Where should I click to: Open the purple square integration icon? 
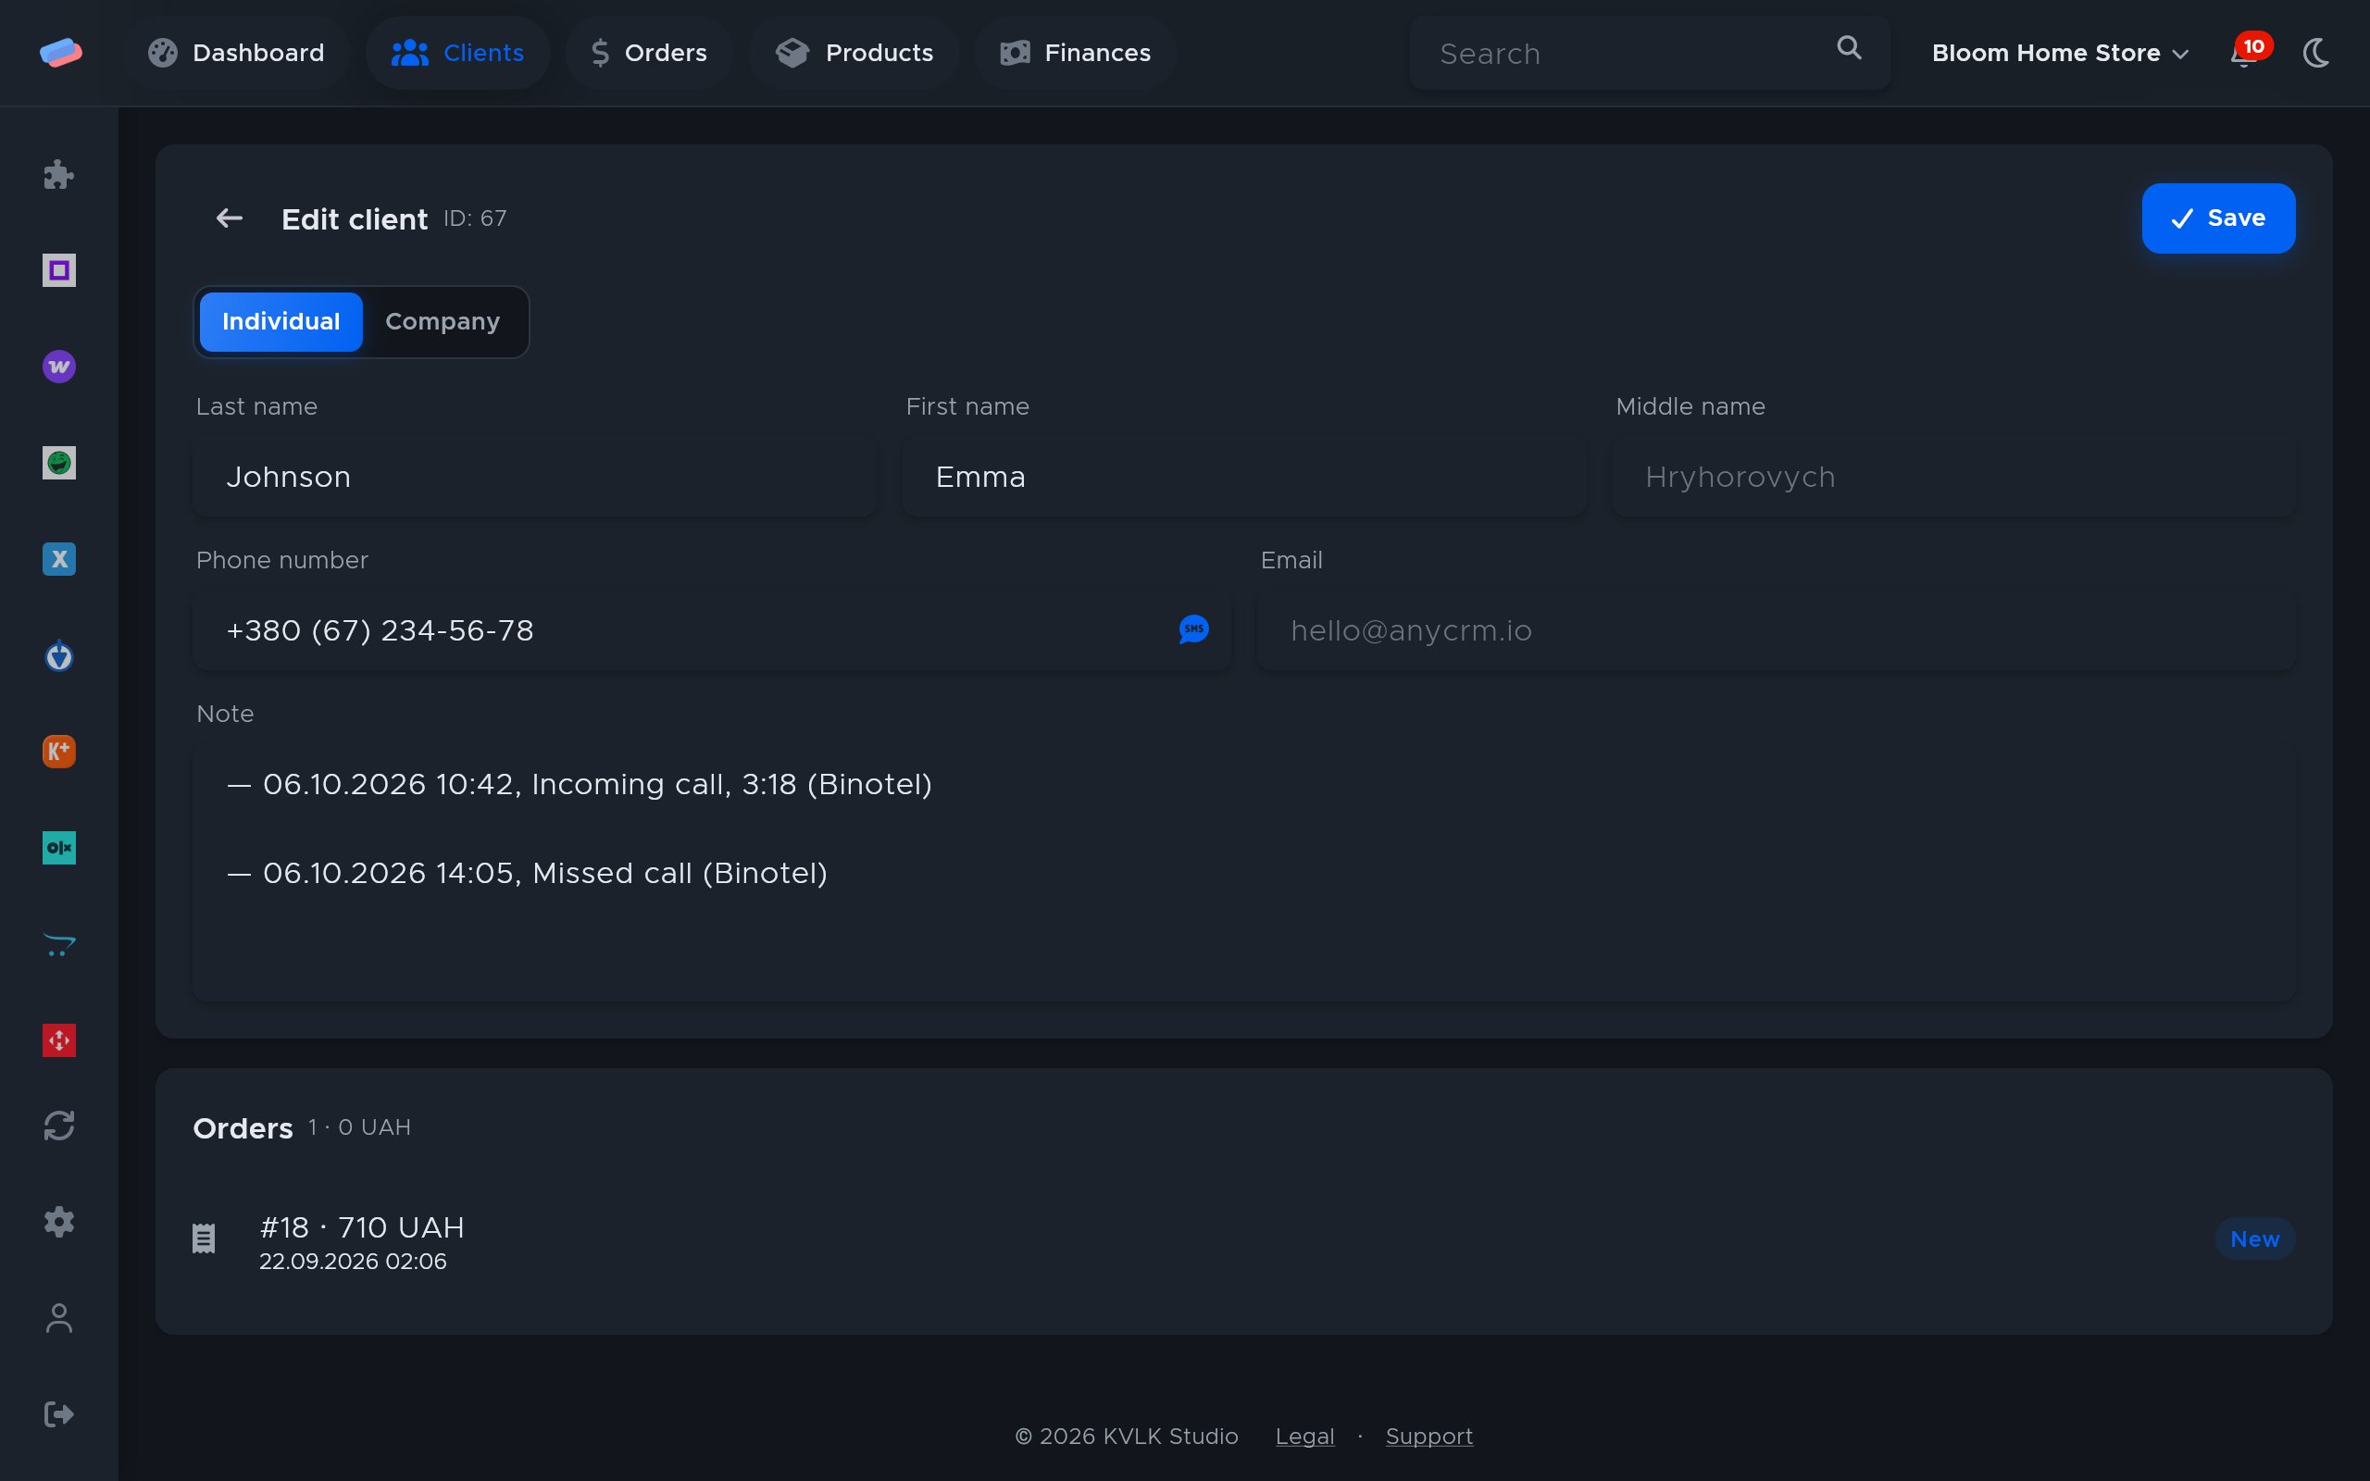[x=58, y=270]
